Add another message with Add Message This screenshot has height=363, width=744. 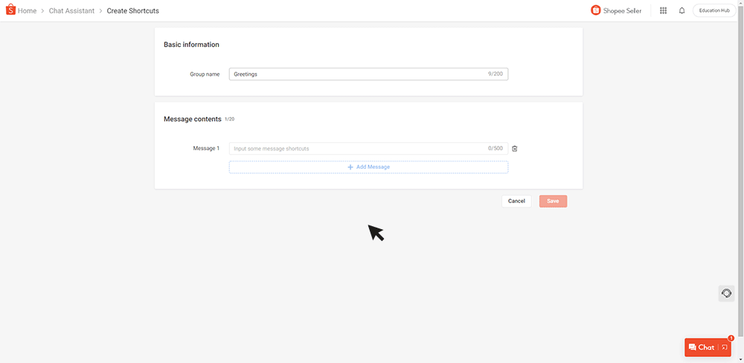369,167
